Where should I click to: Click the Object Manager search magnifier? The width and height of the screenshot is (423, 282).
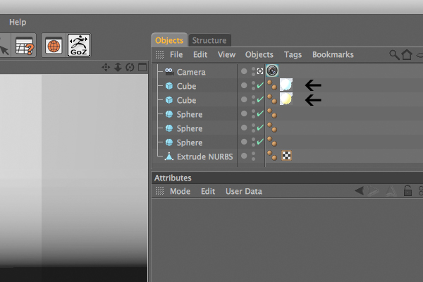394,55
